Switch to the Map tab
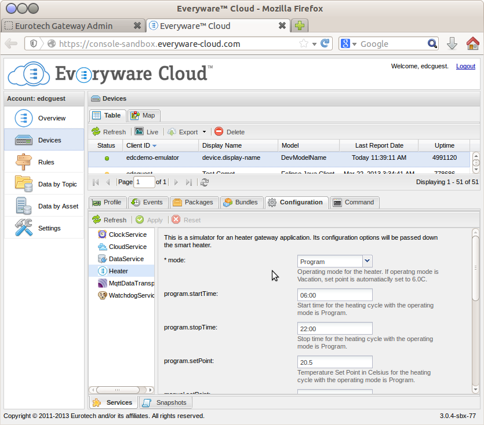The width and height of the screenshot is (484, 425). 143,115
